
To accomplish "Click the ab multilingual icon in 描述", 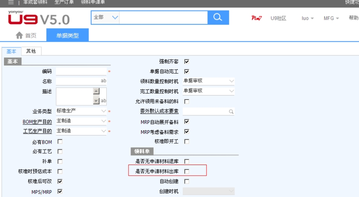I will [x=103, y=101].
